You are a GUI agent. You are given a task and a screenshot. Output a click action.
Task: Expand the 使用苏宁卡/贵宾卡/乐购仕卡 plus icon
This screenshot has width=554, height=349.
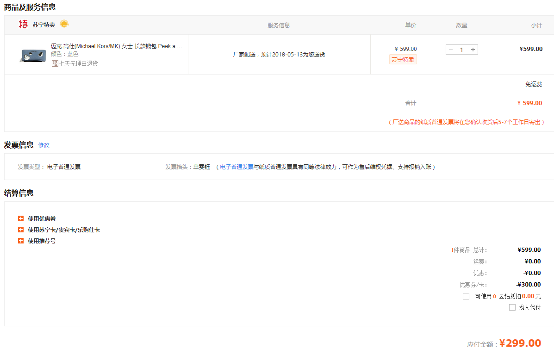pyautogui.click(x=21, y=230)
